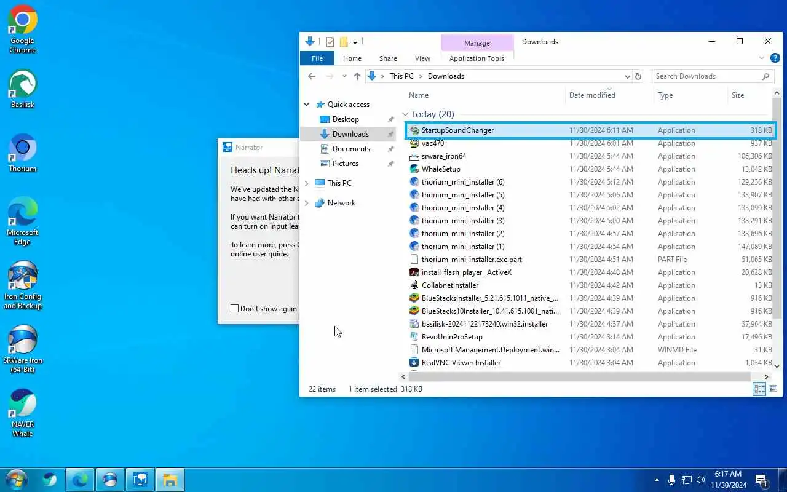
Task: Click the Properties quick access toolbar icon
Action: [x=330, y=42]
